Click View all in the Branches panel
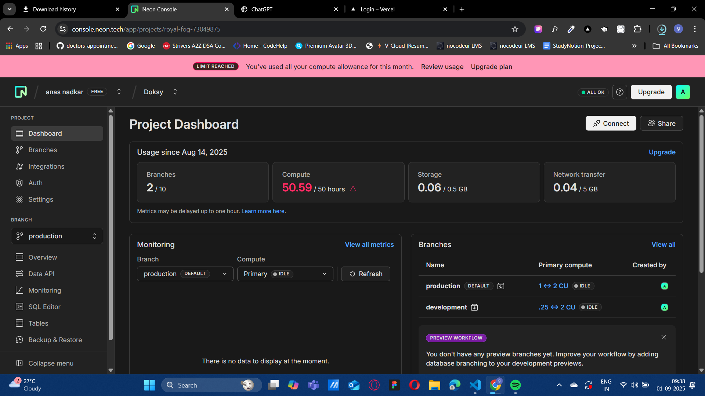Viewport: 705px width, 396px height. (663, 245)
